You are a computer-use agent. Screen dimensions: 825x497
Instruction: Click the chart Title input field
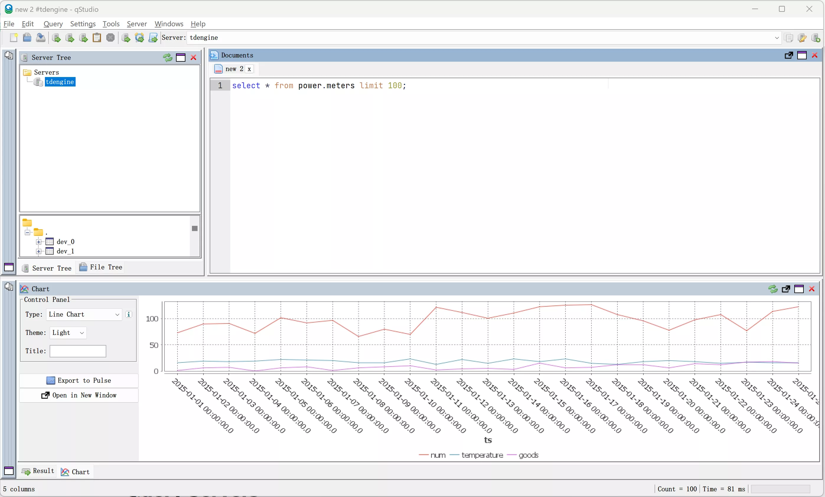coord(78,351)
